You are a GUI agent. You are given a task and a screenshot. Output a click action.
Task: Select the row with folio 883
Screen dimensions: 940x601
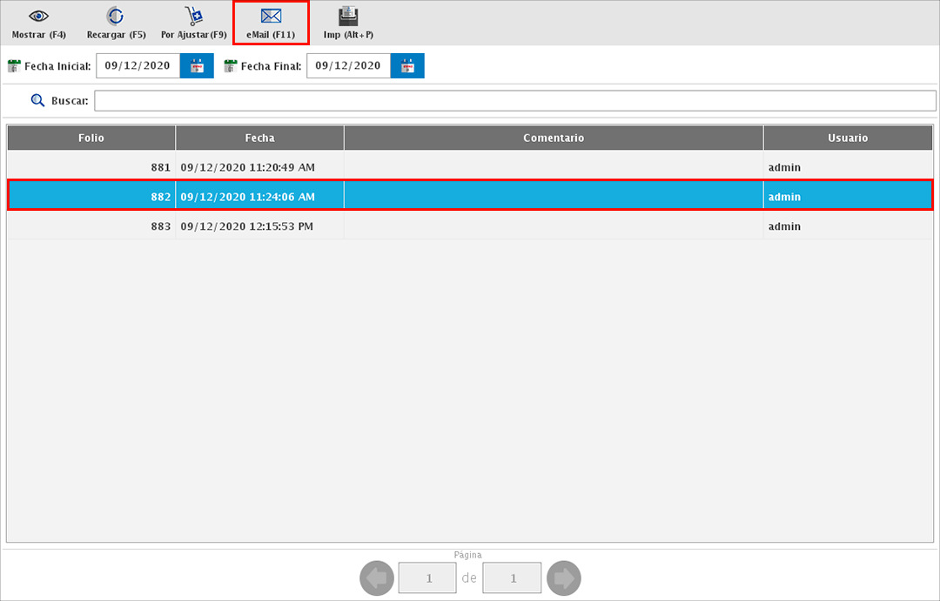470,226
